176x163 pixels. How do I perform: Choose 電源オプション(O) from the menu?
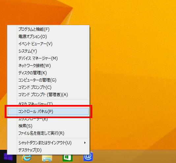click(48, 37)
